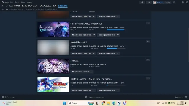Viewport: 189px width, 106px height.
Task: Click the plus icon next to Добавить игру
Action: 3,97
